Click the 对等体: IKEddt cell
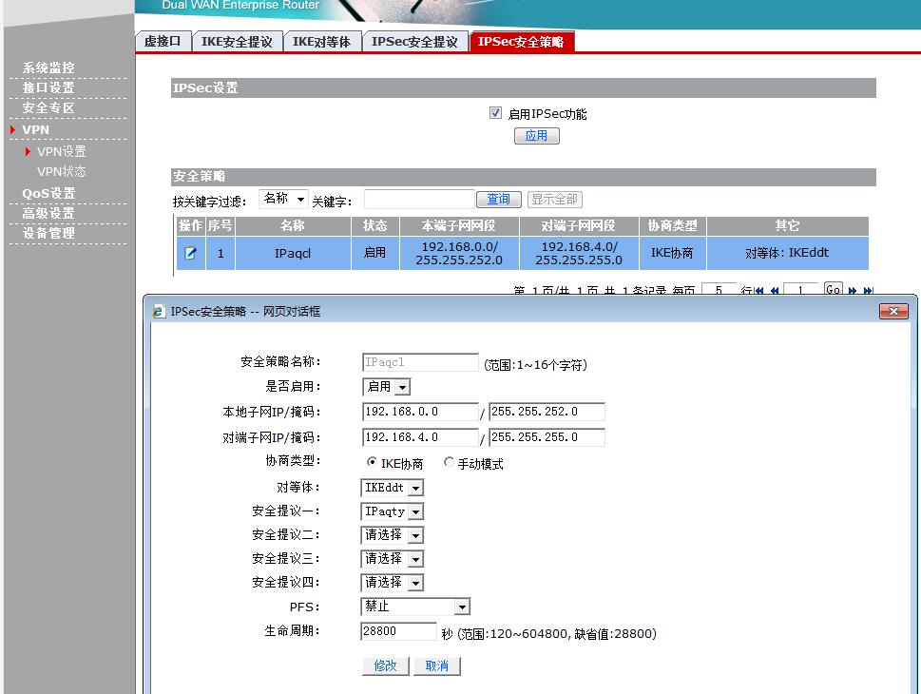921x694 pixels. pos(787,253)
